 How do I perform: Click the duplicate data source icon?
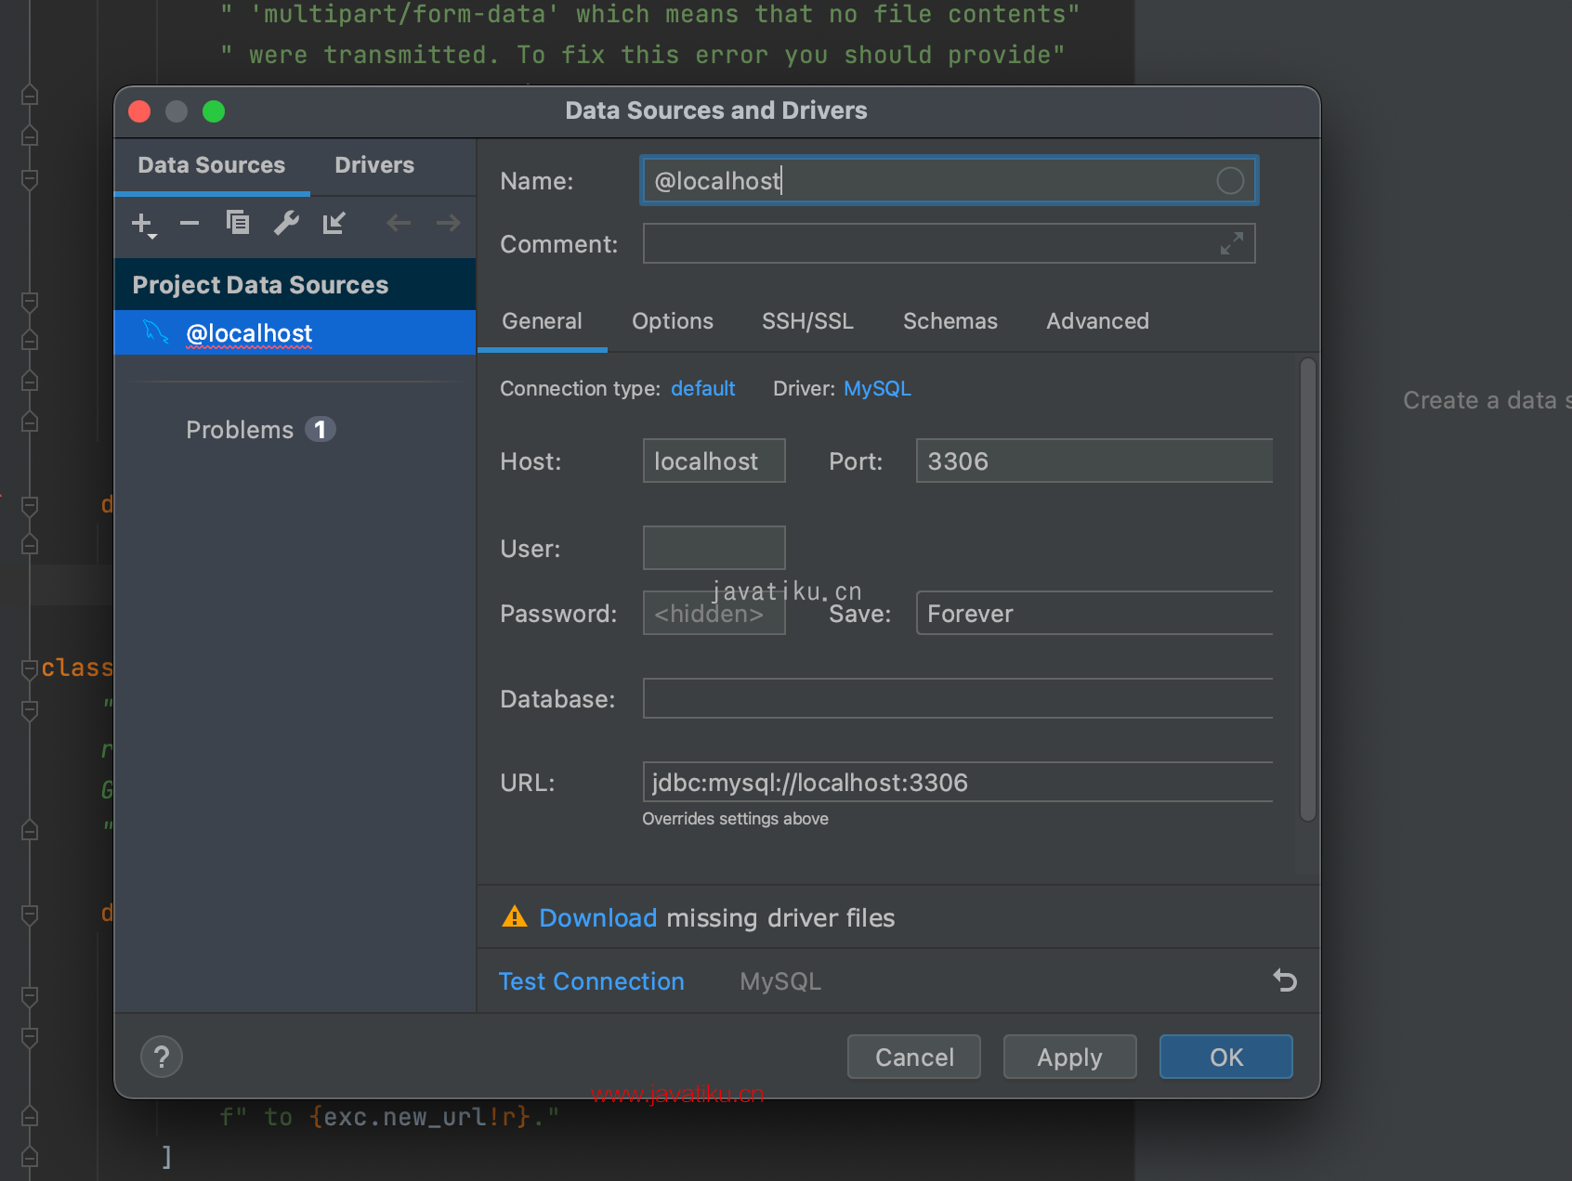click(238, 223)
